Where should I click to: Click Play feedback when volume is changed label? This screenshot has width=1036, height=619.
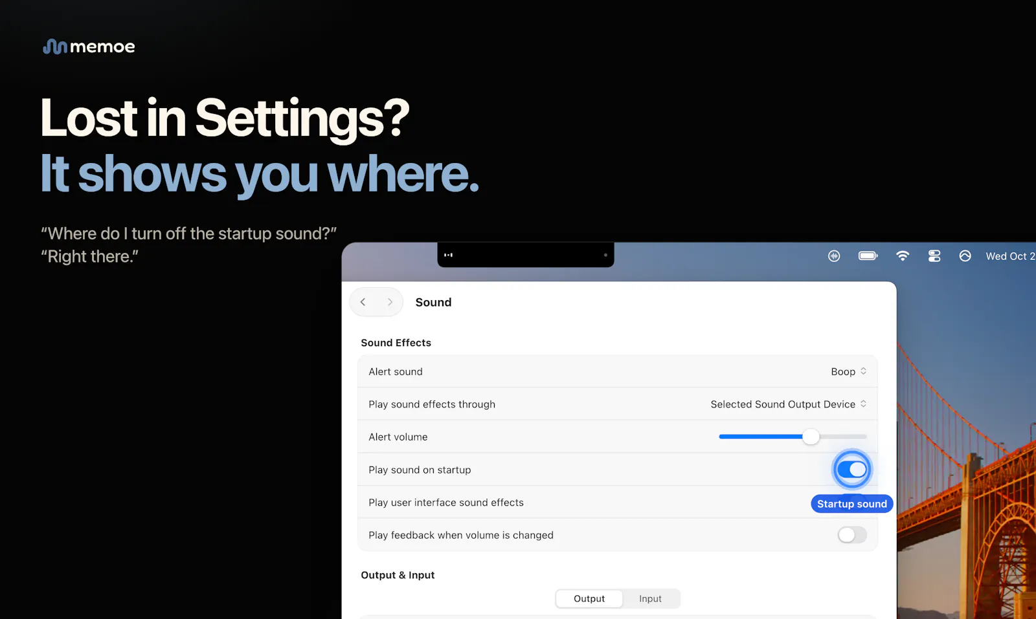461,535
